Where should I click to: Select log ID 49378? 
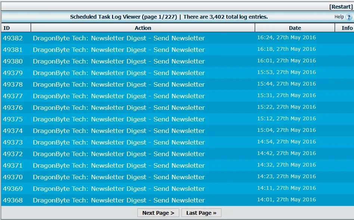pos(13,84)
